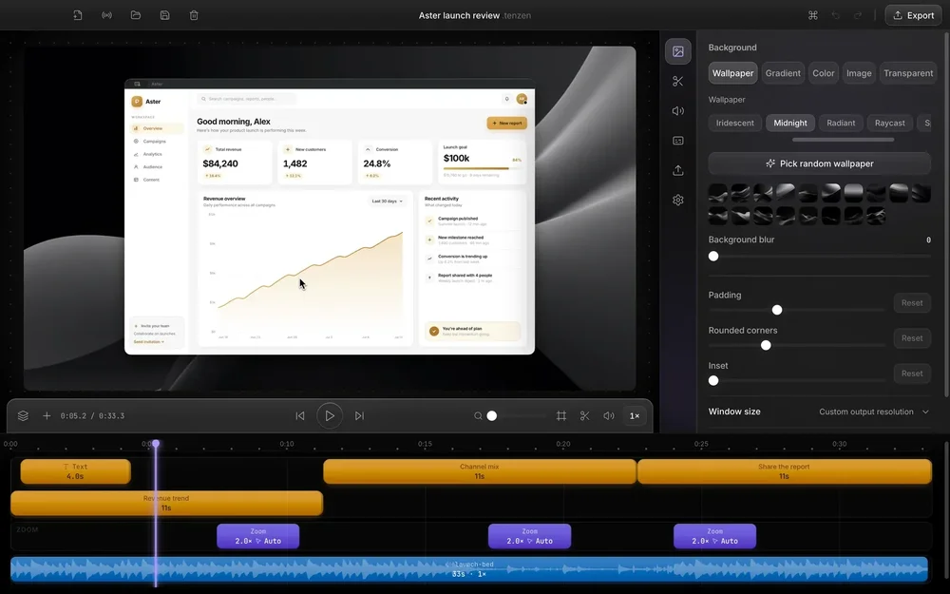Select the Color background tab

point(824,73)
